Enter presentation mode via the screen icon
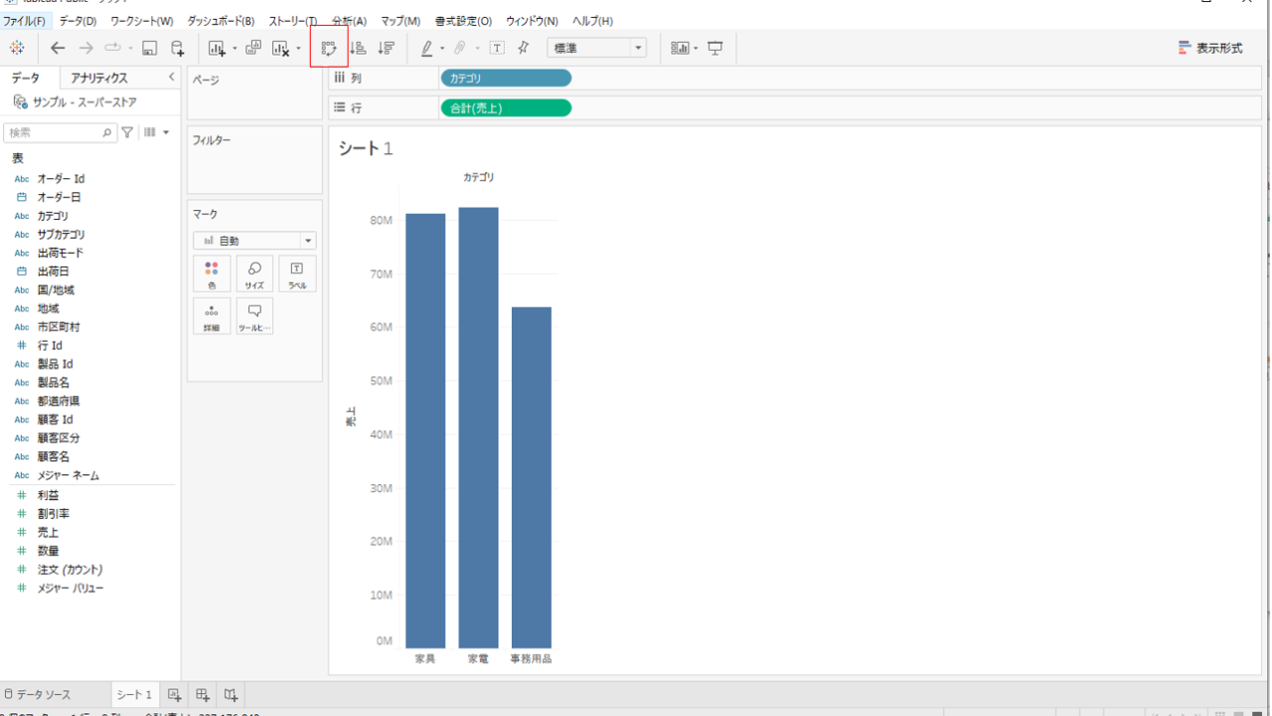This screenshot has width=1272, height=716. [x=715, y=48]
